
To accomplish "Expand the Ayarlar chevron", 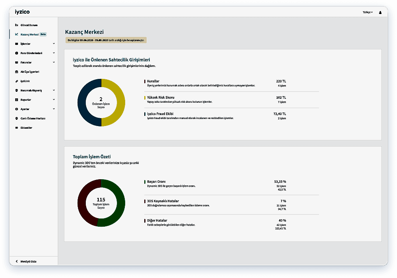I will pyautogui.click(x=54, y=109).
